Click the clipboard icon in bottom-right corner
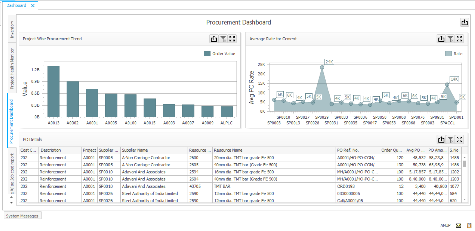The width and height of the screenshot is (475, 231). point(469,225)
